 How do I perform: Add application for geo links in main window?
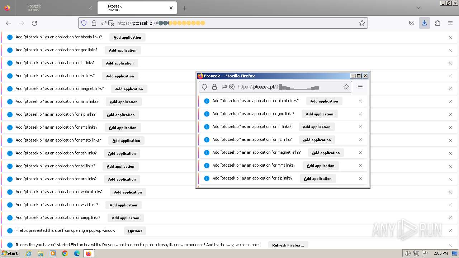click(123, 50)
